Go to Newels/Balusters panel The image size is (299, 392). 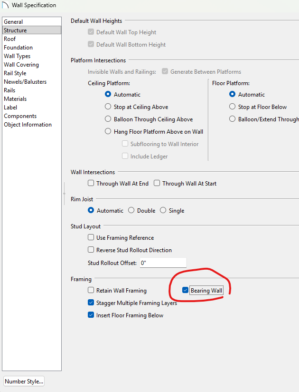point(25,82)
